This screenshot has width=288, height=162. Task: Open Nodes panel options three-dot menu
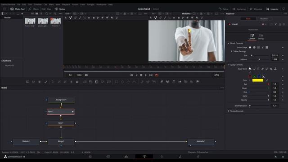[x=222, y=88]
